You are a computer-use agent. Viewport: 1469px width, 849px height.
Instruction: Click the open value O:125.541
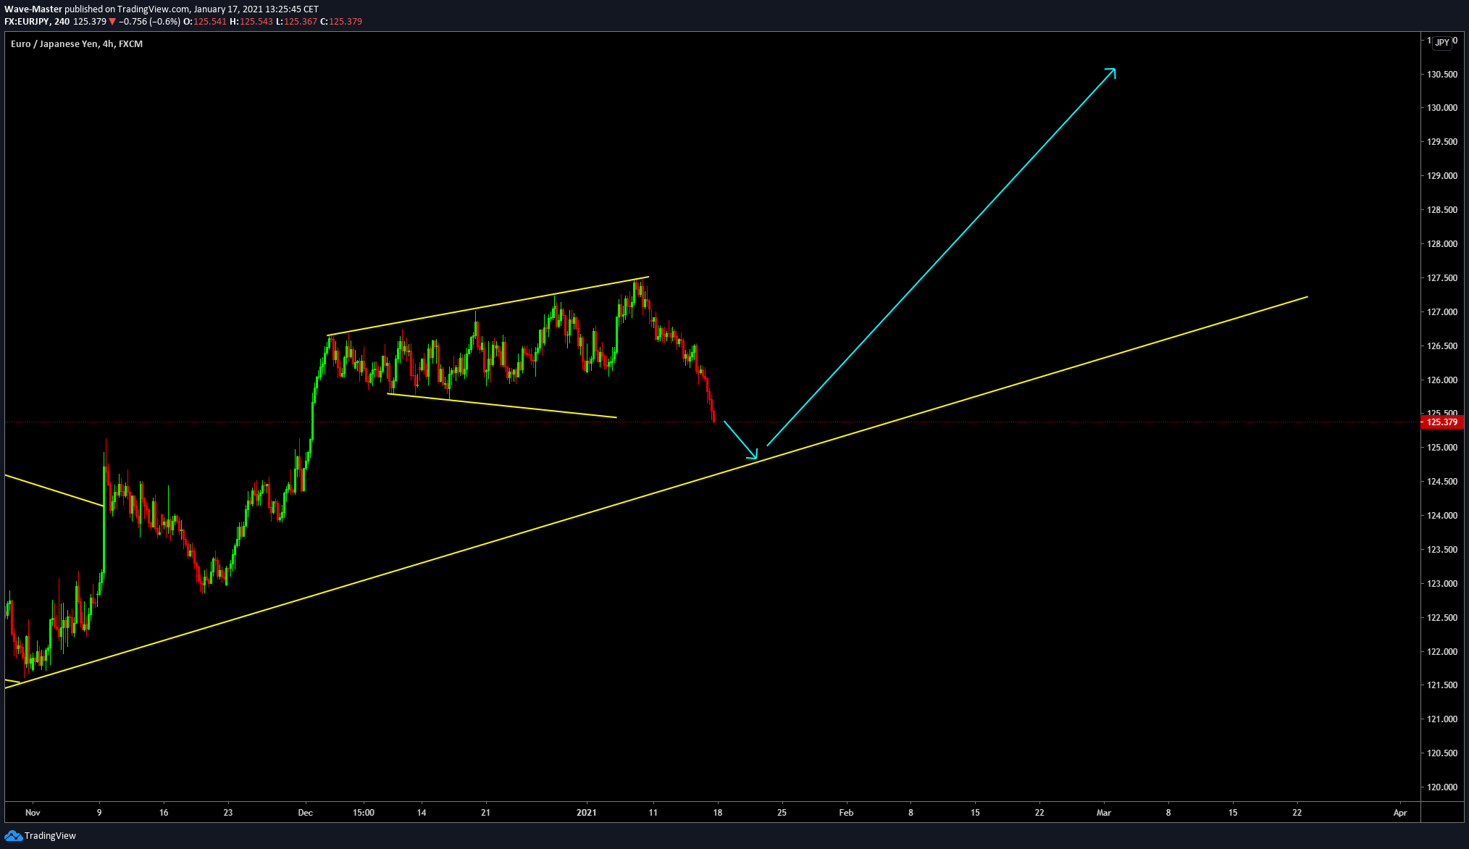(205, 22)
